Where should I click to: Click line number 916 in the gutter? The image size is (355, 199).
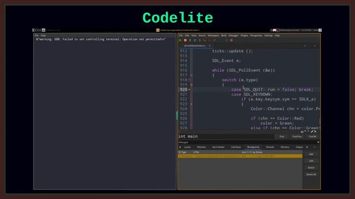184,70
